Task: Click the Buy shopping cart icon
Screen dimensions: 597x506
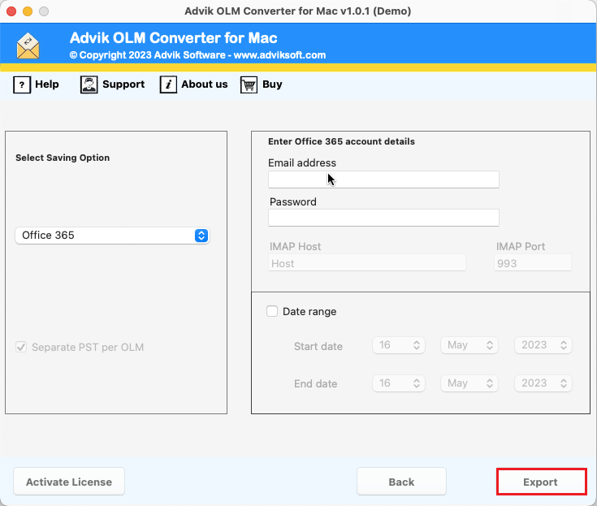Action: 249,84
